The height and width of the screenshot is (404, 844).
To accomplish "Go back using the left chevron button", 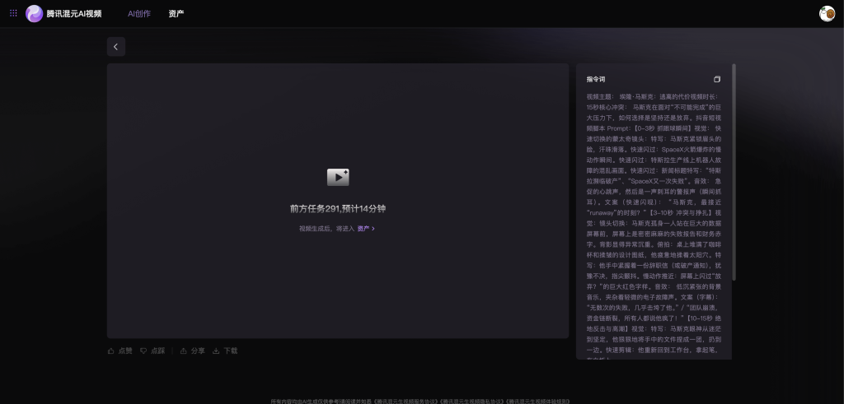I will [116, 47].
